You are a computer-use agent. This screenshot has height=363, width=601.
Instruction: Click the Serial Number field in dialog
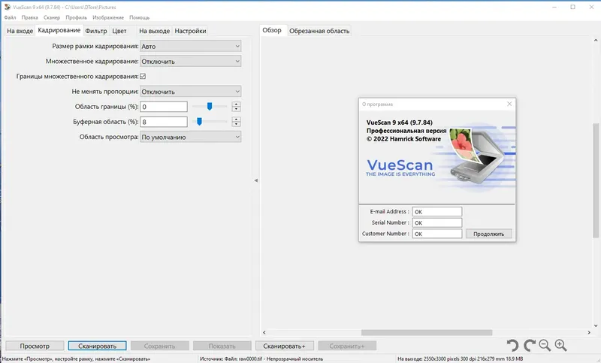coord(437,222)
